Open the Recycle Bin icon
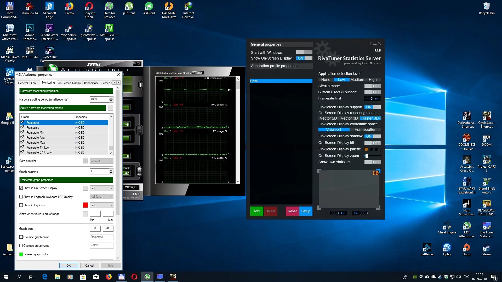Viewport: 502px width, 282px height. 487,8
